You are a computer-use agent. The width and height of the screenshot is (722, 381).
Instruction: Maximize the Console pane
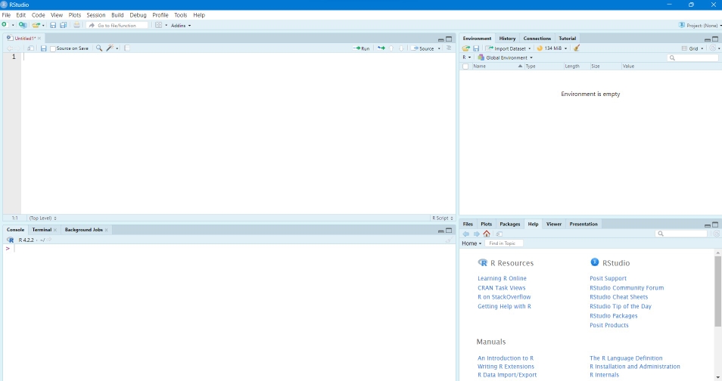point(449,231)
